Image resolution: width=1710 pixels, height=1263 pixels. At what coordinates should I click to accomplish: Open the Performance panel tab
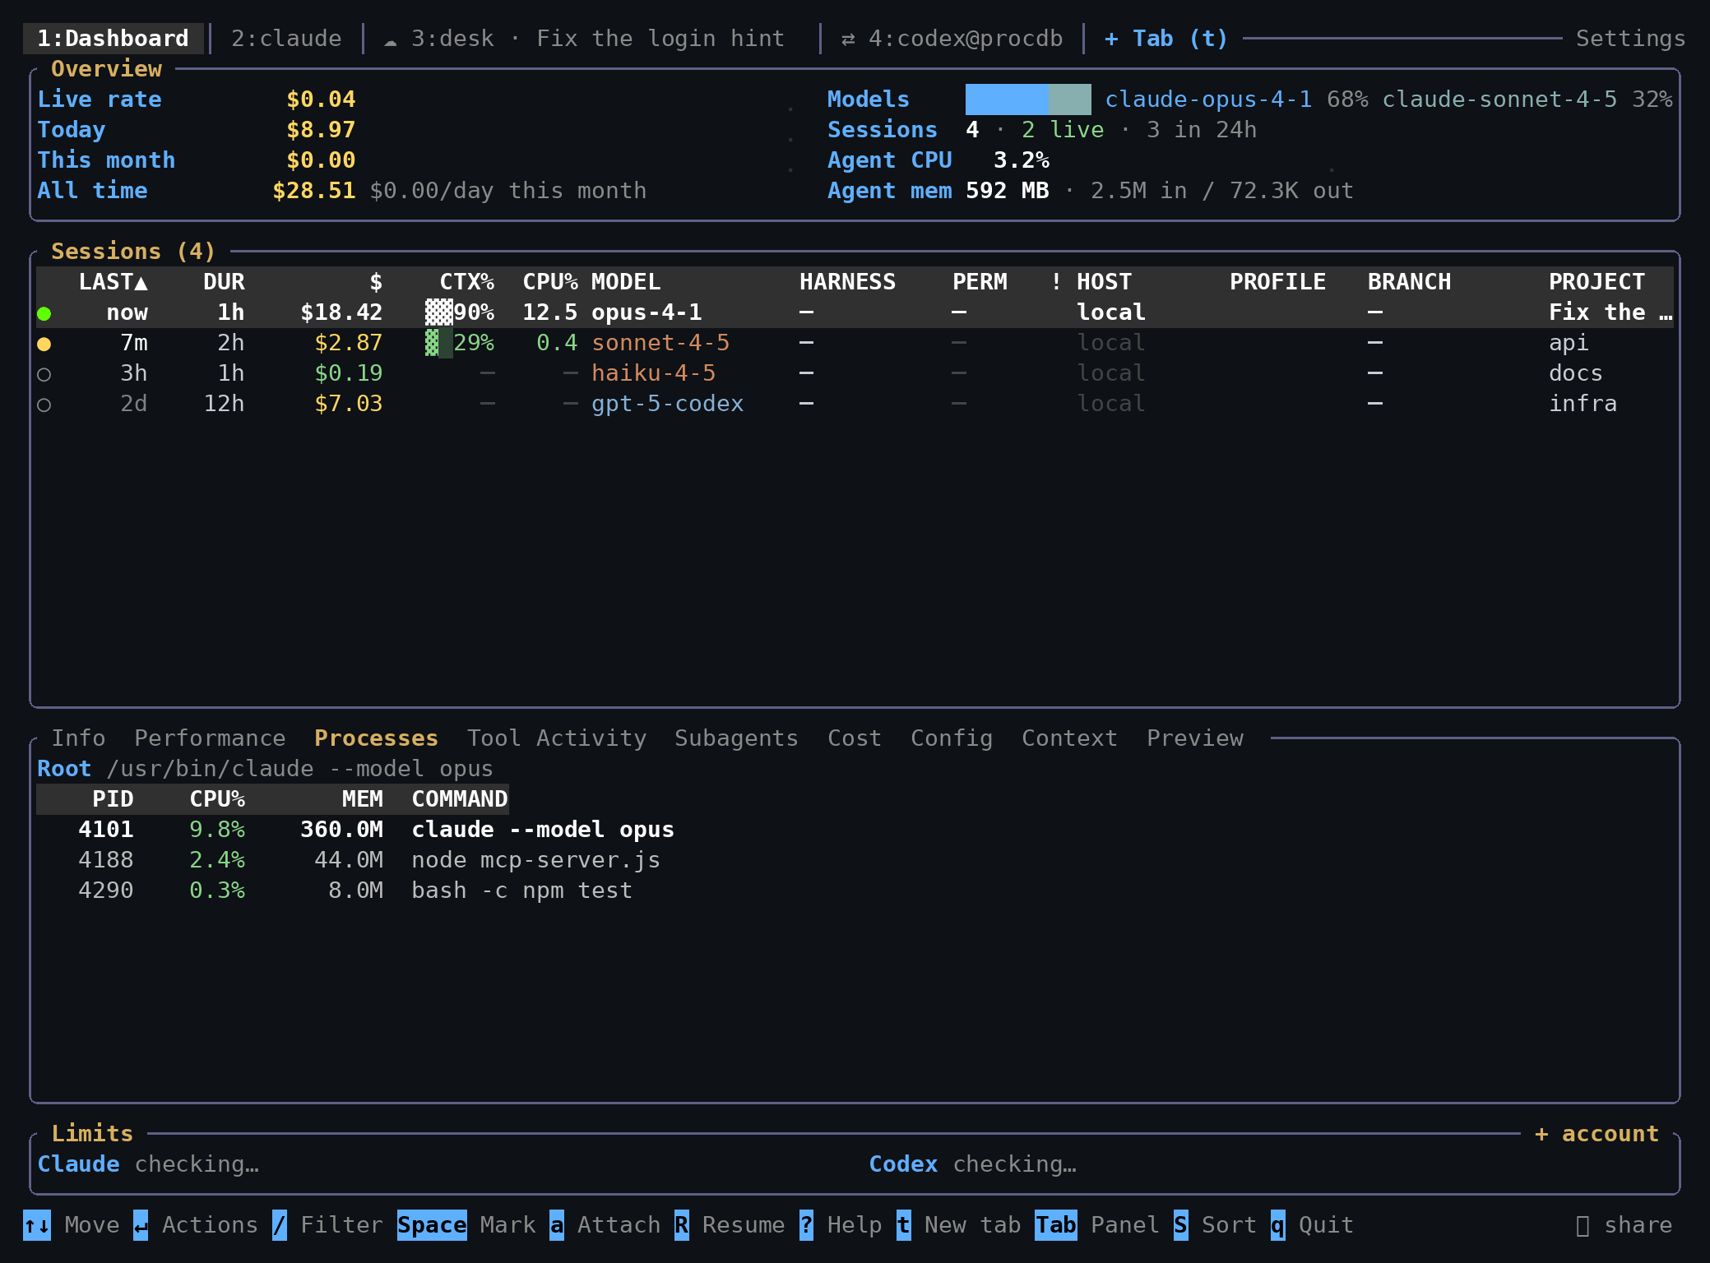(x=210, y=738)
